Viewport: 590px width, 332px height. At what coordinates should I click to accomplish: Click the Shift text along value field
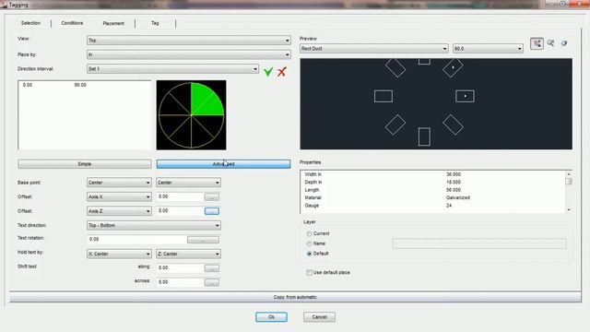(x=180, y=268)
